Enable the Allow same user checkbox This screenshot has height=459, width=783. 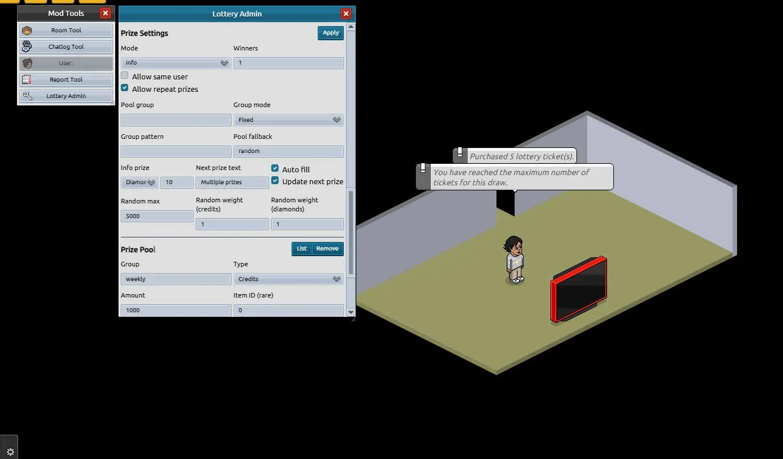[125, 76]
